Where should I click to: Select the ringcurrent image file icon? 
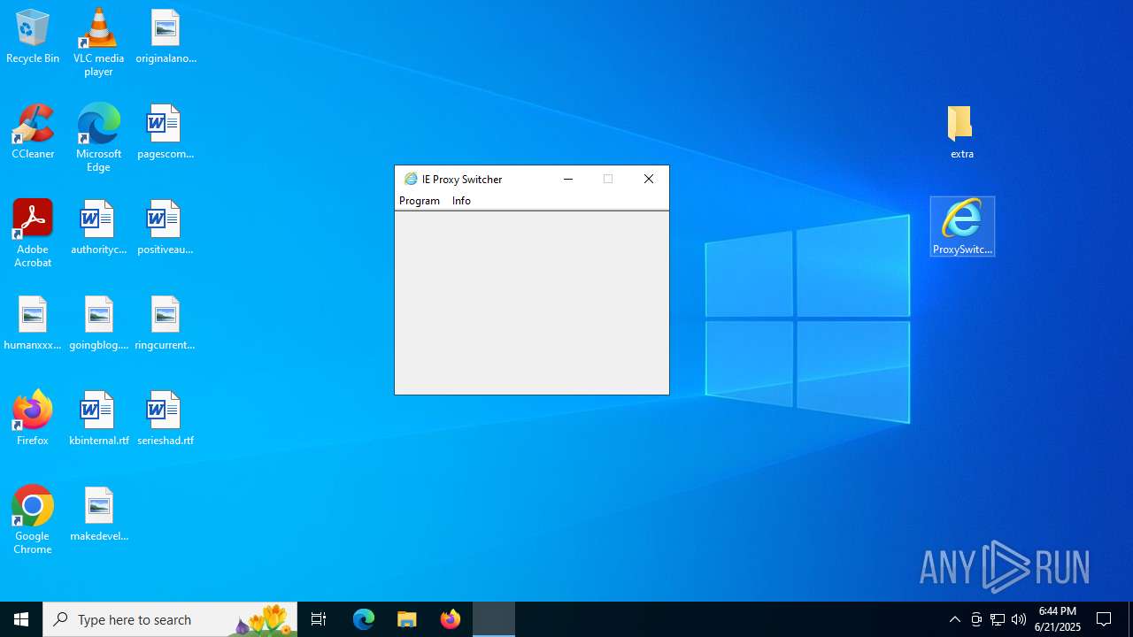click(x=166, y=323)
